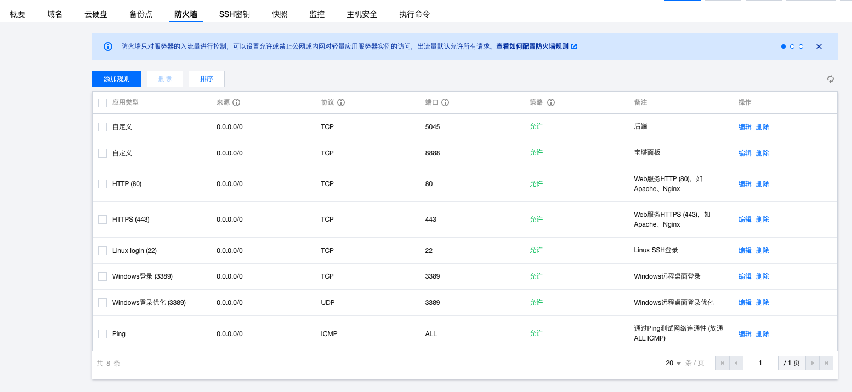Image resolution: width=852 pixels, height=392 pixels.
Task: Click the external link icon after 查看如何配置防火墙规则
Action: click(574, 46)
